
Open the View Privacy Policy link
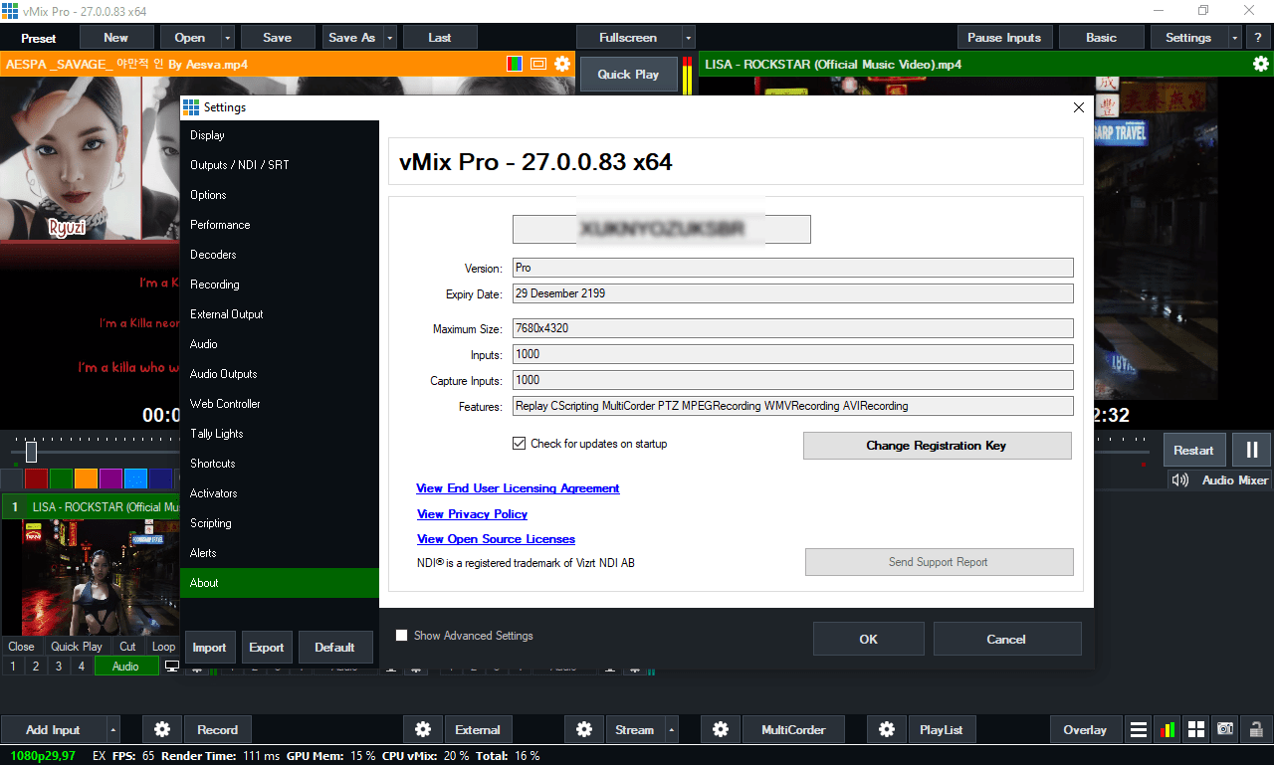(x=472, y=514)
